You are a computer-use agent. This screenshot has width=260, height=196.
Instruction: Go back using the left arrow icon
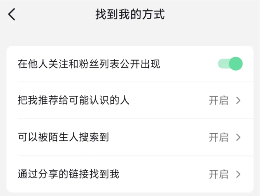point(12,15)
